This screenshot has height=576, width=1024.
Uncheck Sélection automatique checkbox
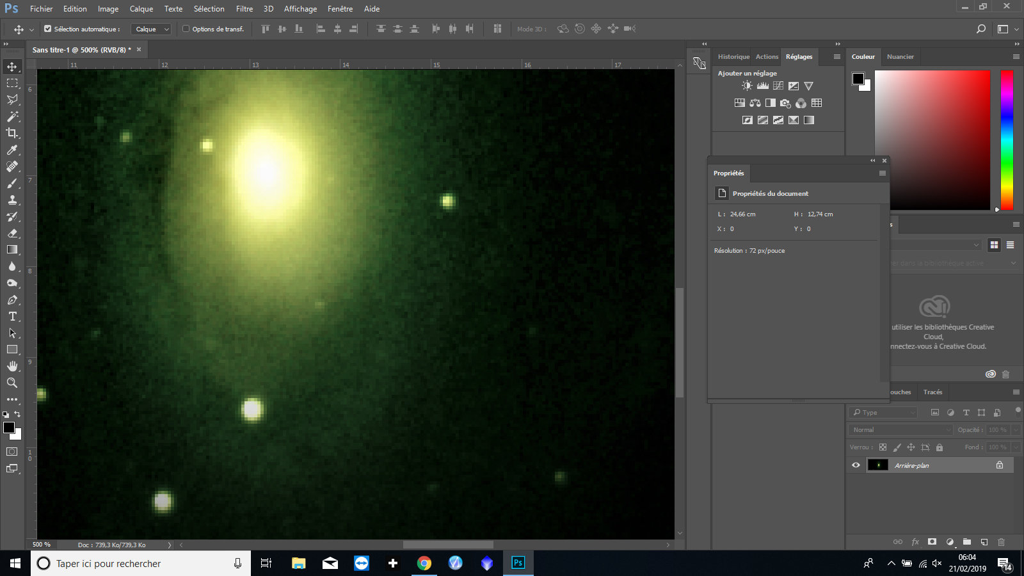[x=48, y=29]
